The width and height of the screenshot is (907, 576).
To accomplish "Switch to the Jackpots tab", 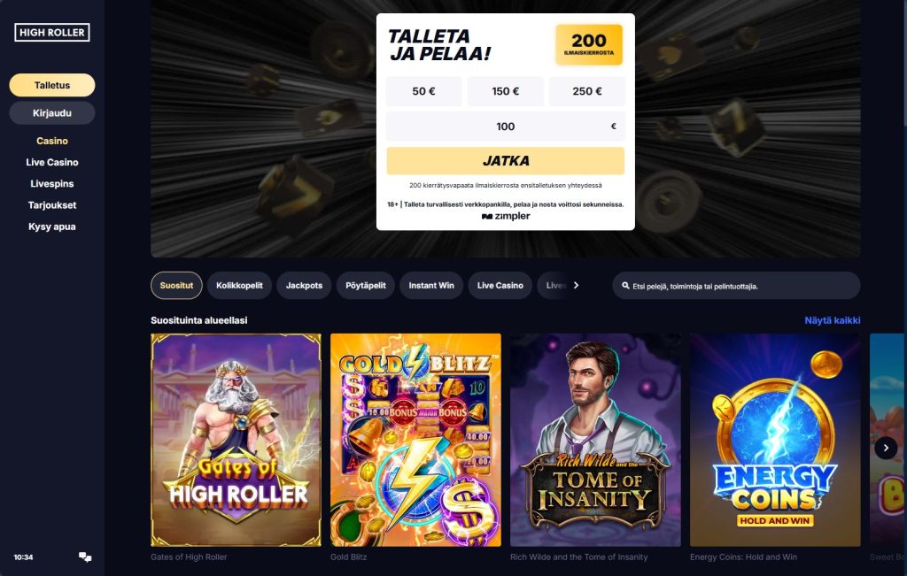I will point(305,286).
